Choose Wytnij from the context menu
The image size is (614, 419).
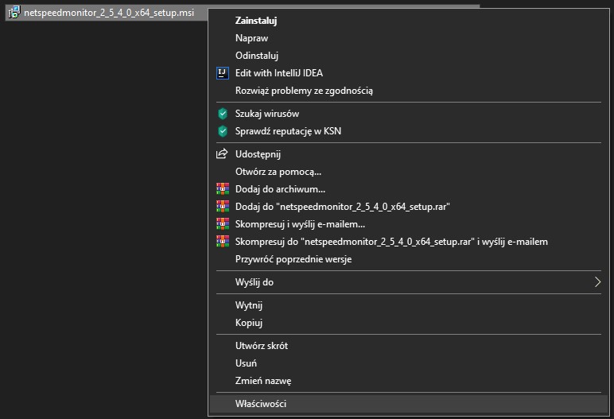pos(409,305)
